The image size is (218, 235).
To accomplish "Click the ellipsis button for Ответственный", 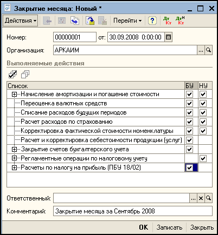I will coord(193,198).
